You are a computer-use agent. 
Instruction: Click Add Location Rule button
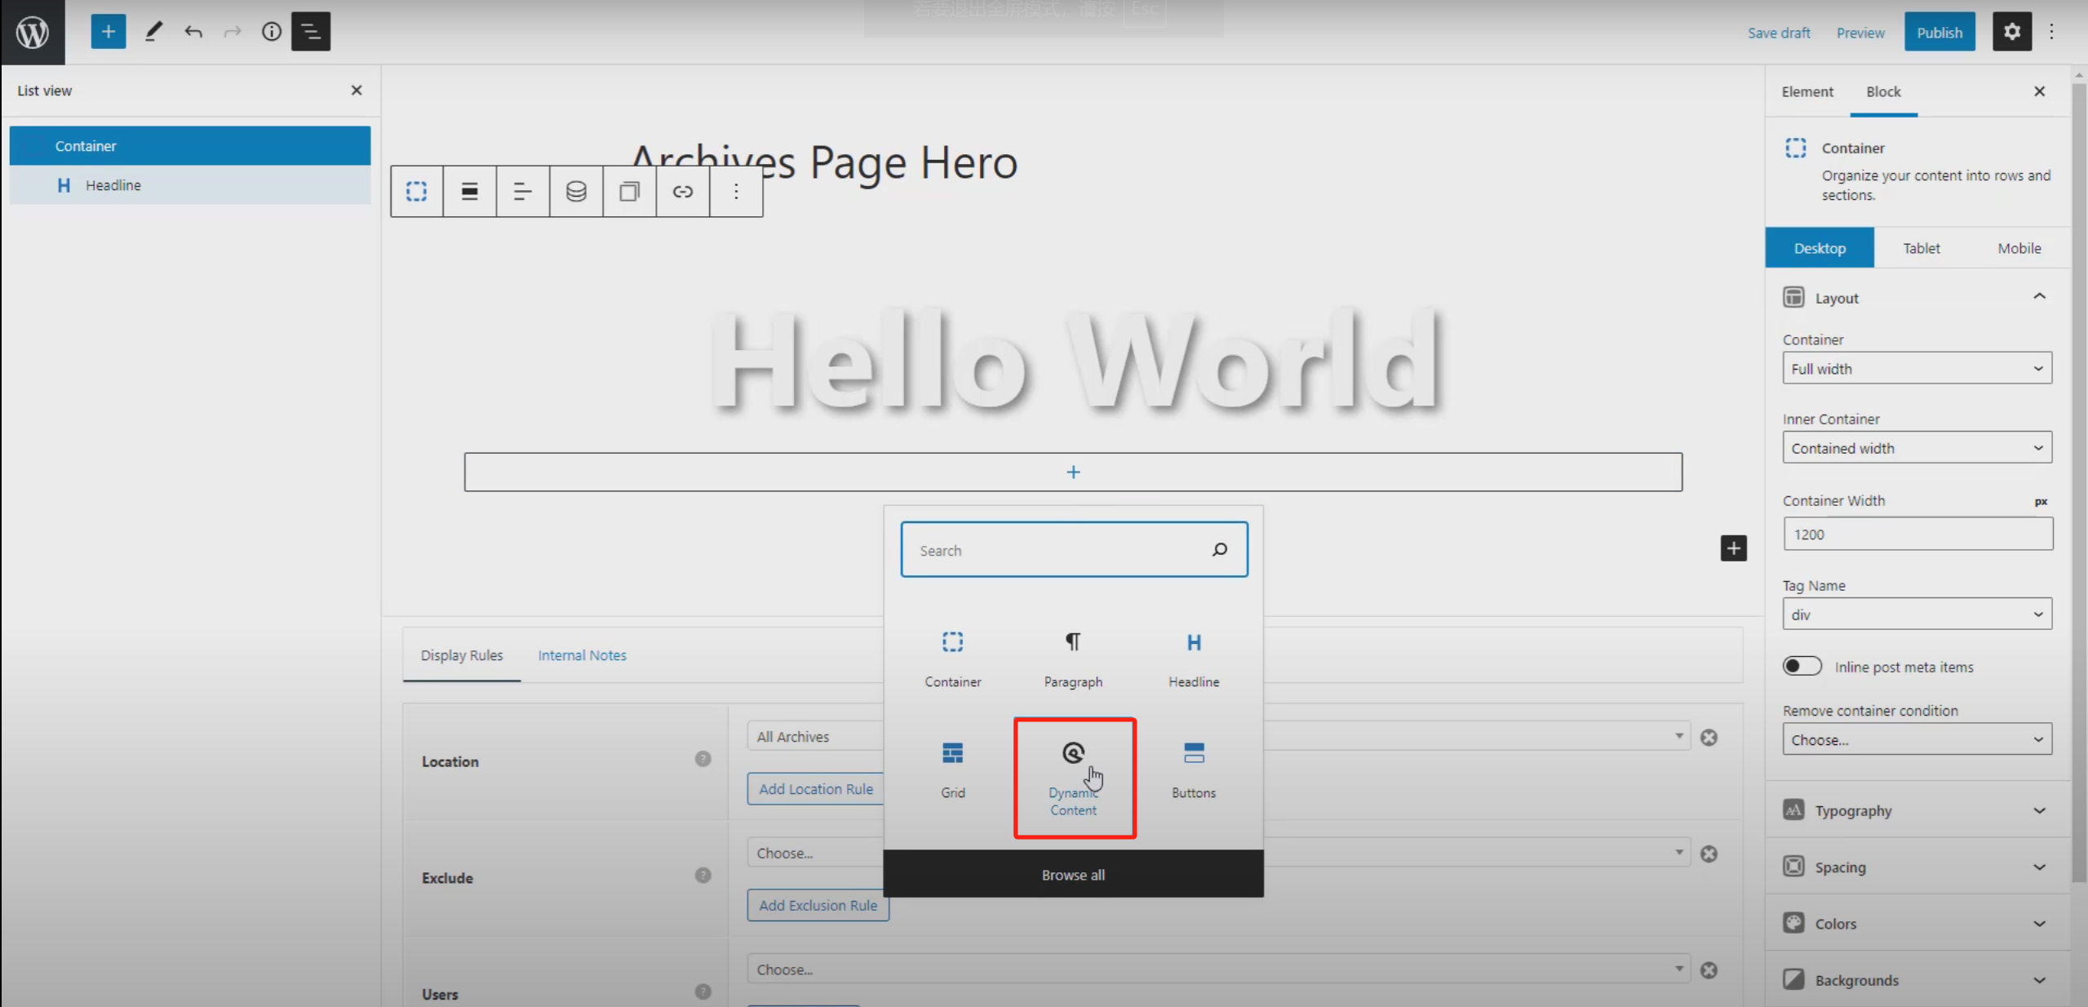[815, 788]
